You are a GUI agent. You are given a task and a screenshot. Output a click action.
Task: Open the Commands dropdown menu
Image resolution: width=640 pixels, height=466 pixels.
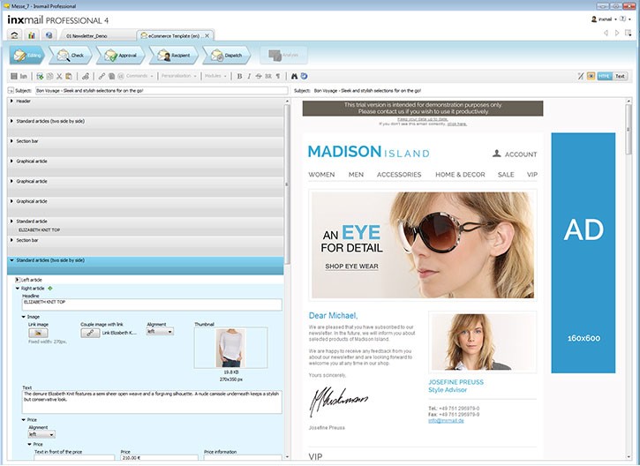coord(140,76)
